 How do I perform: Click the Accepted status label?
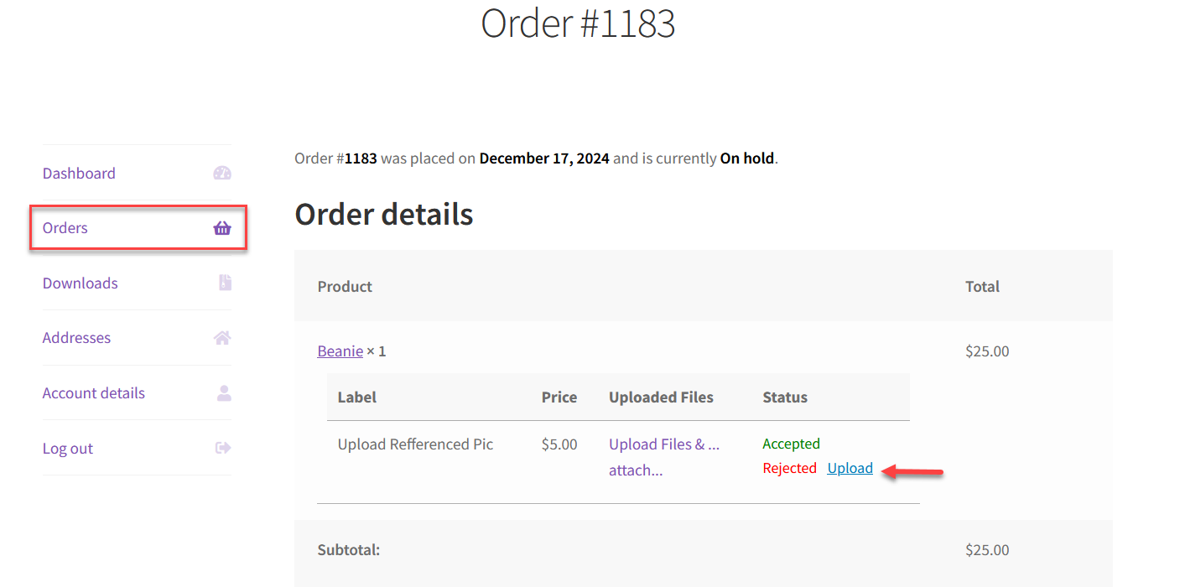790,443
